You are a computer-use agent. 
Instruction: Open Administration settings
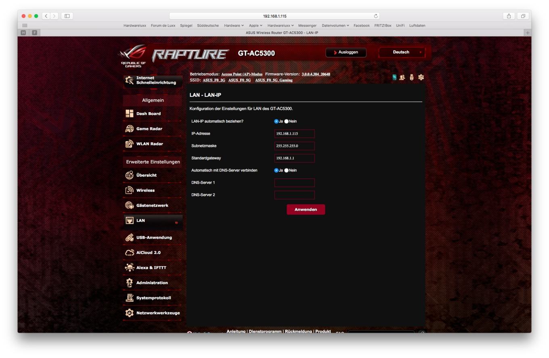point(153,283)
